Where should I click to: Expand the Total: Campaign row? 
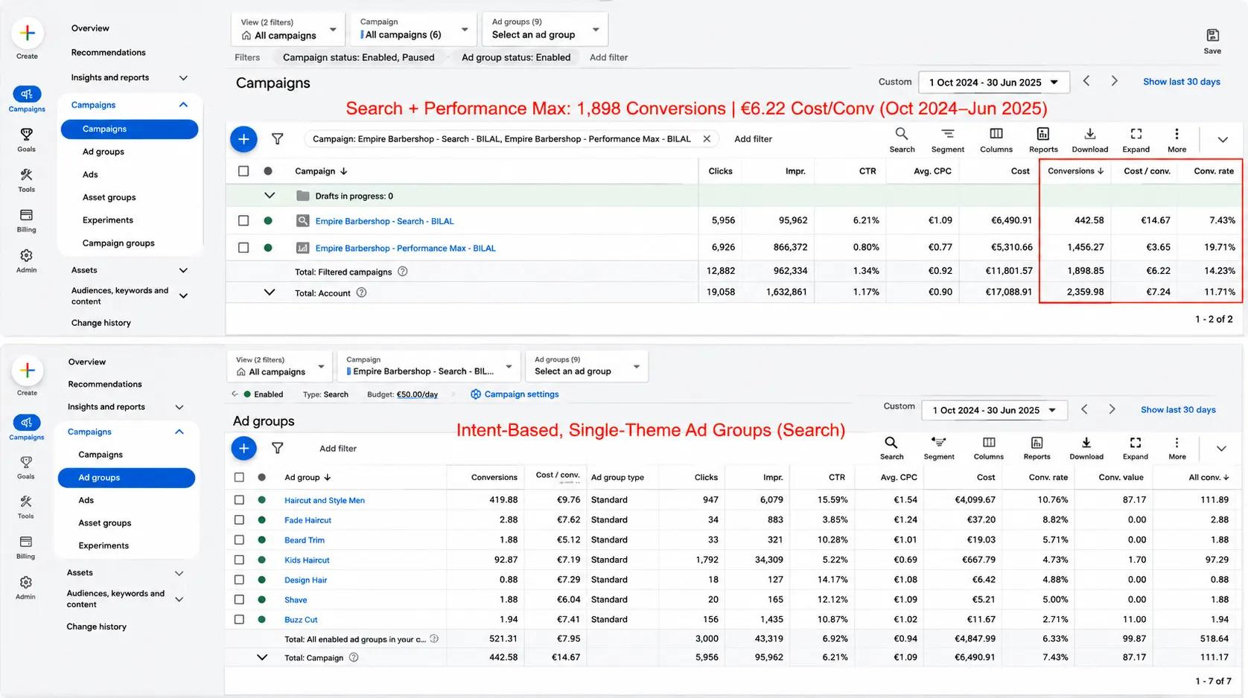262,657
